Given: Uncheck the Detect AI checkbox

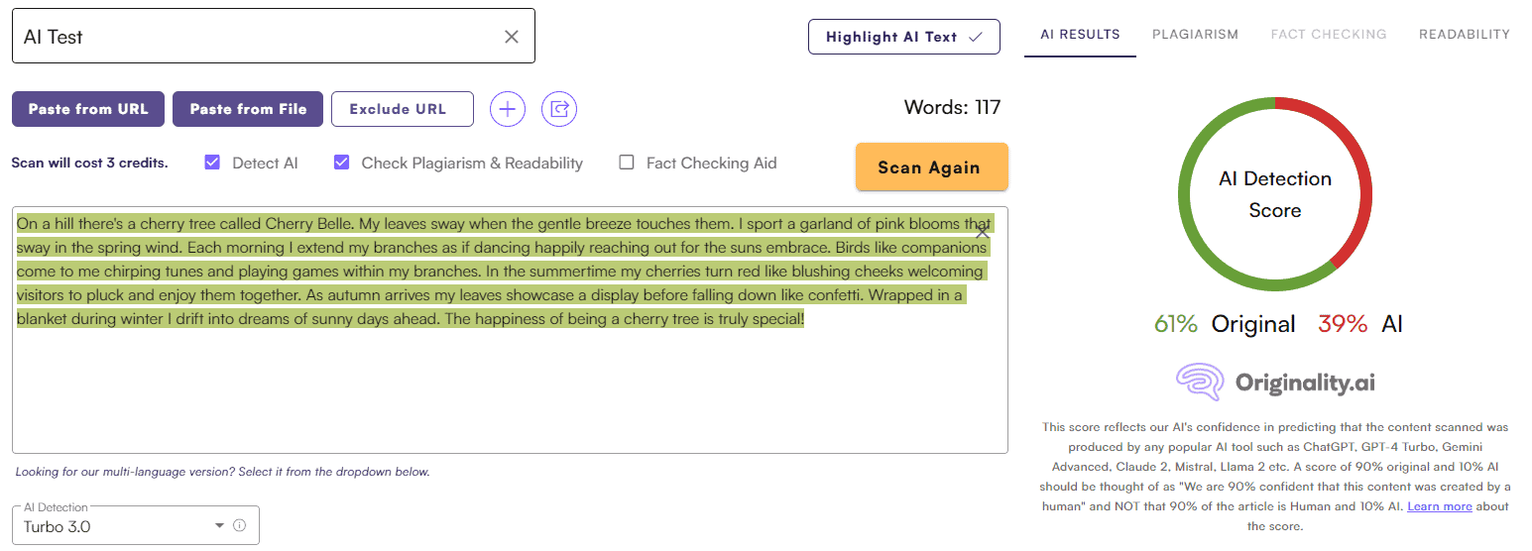Looking at the screenshot, I should click(x=212, y=163).
